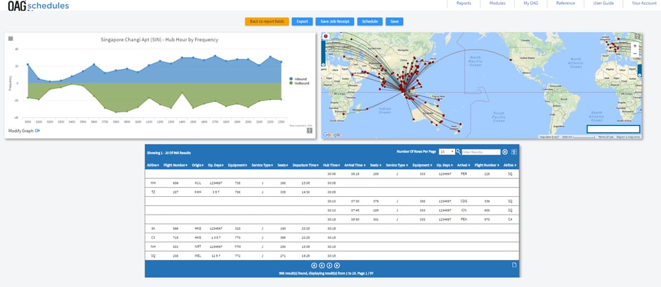The height and width of the screenshot is (287, 661).
Task: Click the Google logo on map
Action: coord(332,135)
